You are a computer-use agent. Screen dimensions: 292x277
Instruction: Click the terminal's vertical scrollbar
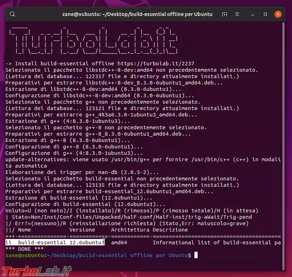click(x=283, y=142)
